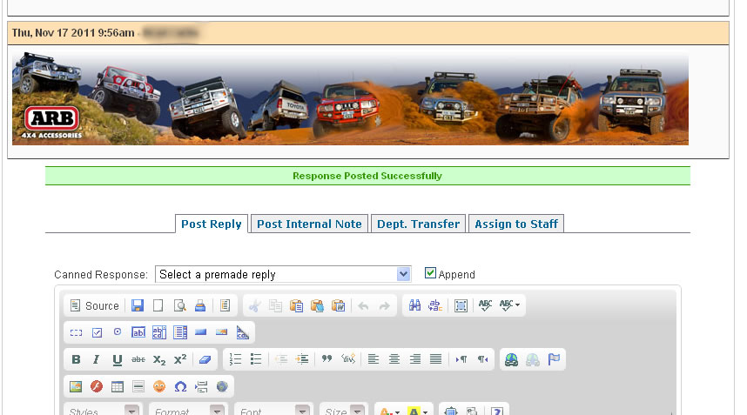Insert a Selection Field list icon
Image resolution: width=747 pixels, height=415 pixels.
(x=180, y=332)
